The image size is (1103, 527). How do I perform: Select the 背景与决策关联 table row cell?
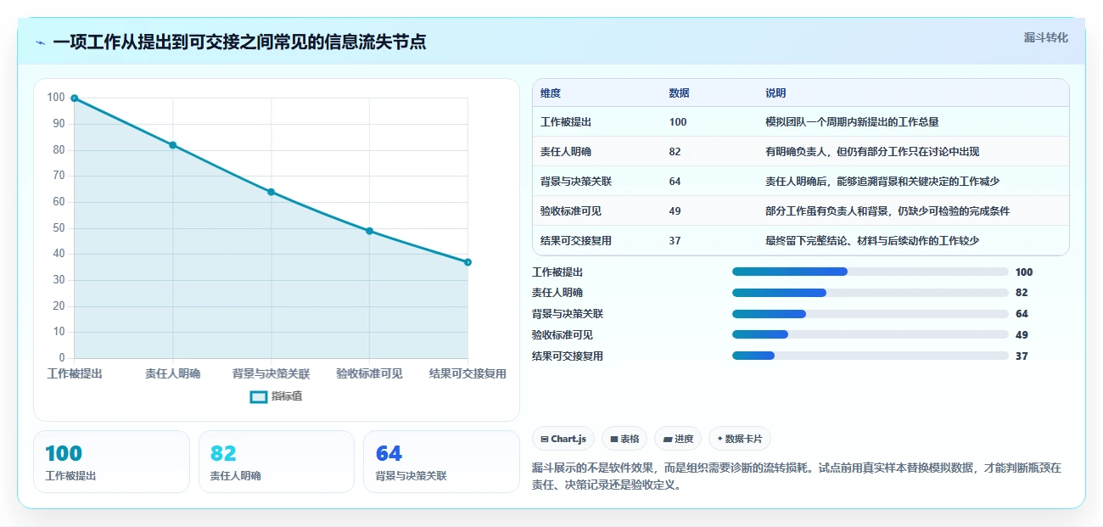[576, 182]
